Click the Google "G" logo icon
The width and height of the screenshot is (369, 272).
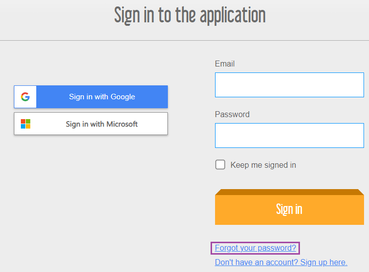[25, 97]
